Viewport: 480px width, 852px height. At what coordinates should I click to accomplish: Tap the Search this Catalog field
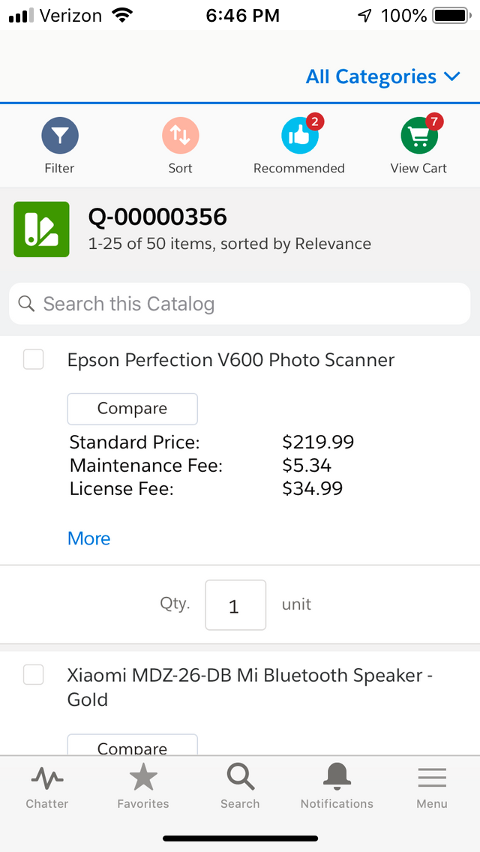(239, 304)
